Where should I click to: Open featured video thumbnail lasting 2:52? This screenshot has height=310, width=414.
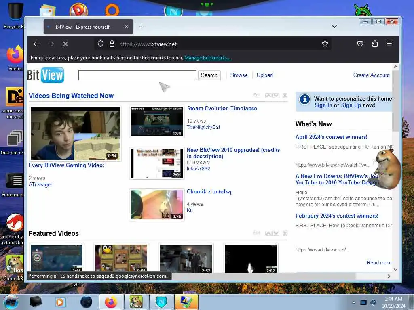[x=186, y=259]
